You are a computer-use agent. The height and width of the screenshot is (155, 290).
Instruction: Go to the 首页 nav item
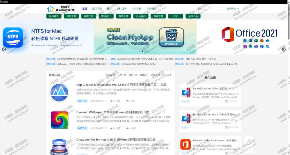tap(85, 8)
